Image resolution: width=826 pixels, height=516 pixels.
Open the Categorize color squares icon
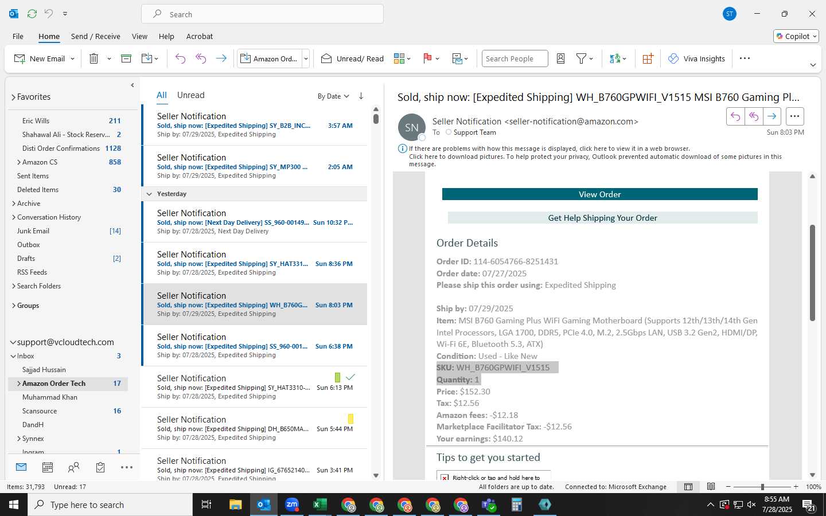pyautogui.click(x=399, y=58)
